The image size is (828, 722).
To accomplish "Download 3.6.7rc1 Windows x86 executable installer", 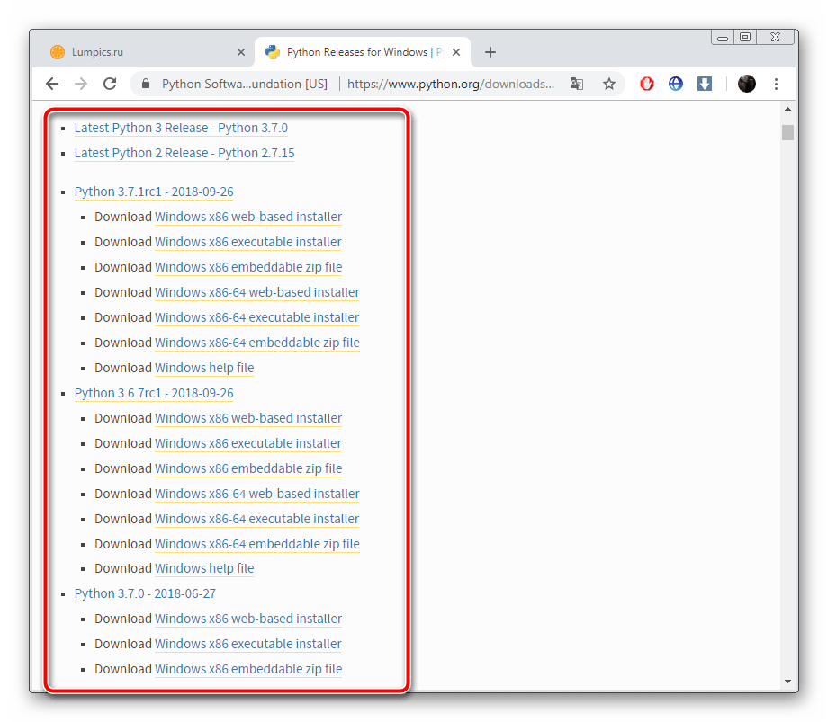I will coord(248,444).
